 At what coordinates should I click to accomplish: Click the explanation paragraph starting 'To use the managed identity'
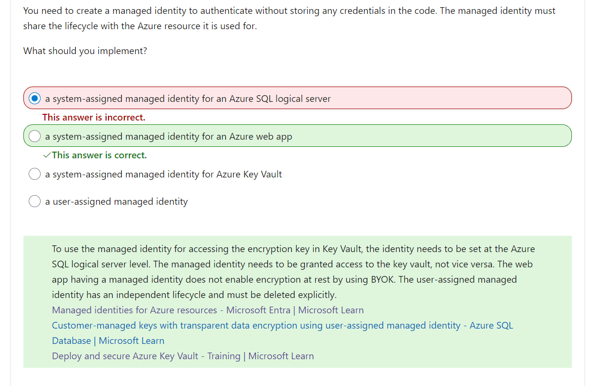[x=293, y=272]
